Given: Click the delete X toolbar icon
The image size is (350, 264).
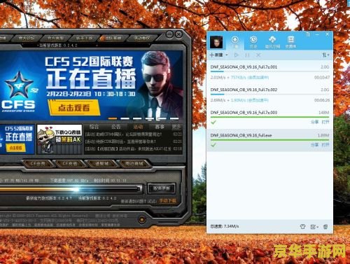Looking at the screenshot, I should tap(258, 55).
